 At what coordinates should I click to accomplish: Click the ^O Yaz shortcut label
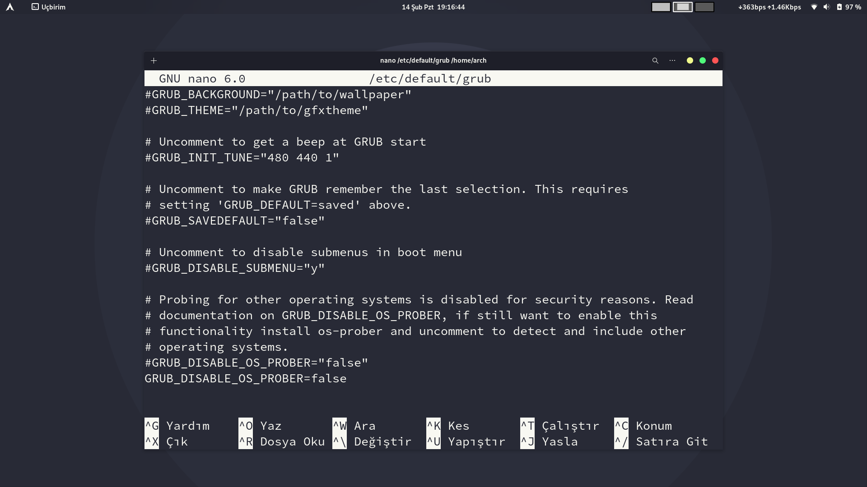(x=260, y=426)
